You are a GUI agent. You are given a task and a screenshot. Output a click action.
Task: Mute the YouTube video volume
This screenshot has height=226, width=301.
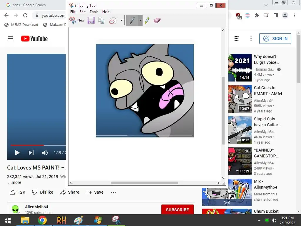[45, 153]
